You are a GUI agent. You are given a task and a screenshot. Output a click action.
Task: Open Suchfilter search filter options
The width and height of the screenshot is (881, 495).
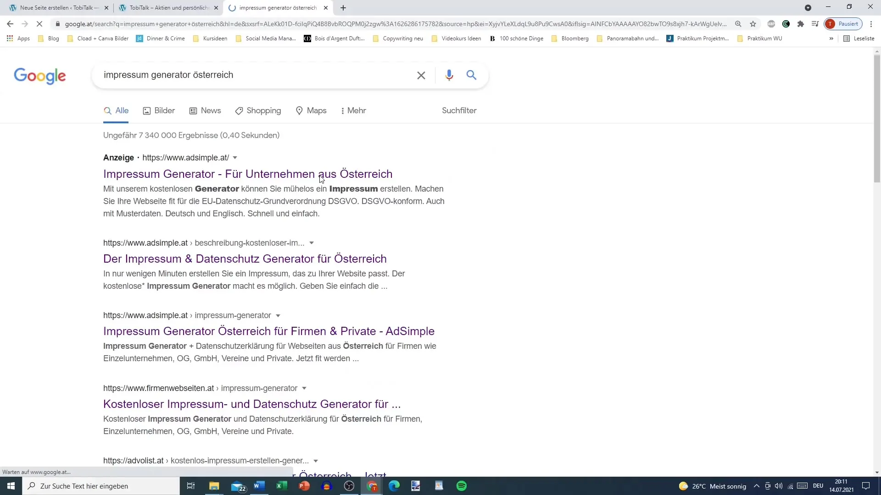coord(459,110)
